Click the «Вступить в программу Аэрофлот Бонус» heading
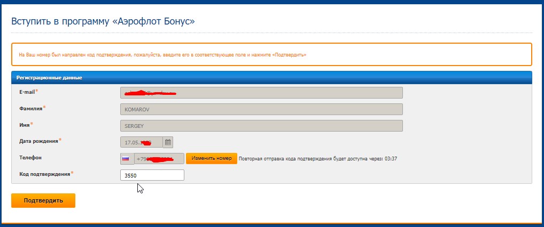 click(x=103, y=22)
